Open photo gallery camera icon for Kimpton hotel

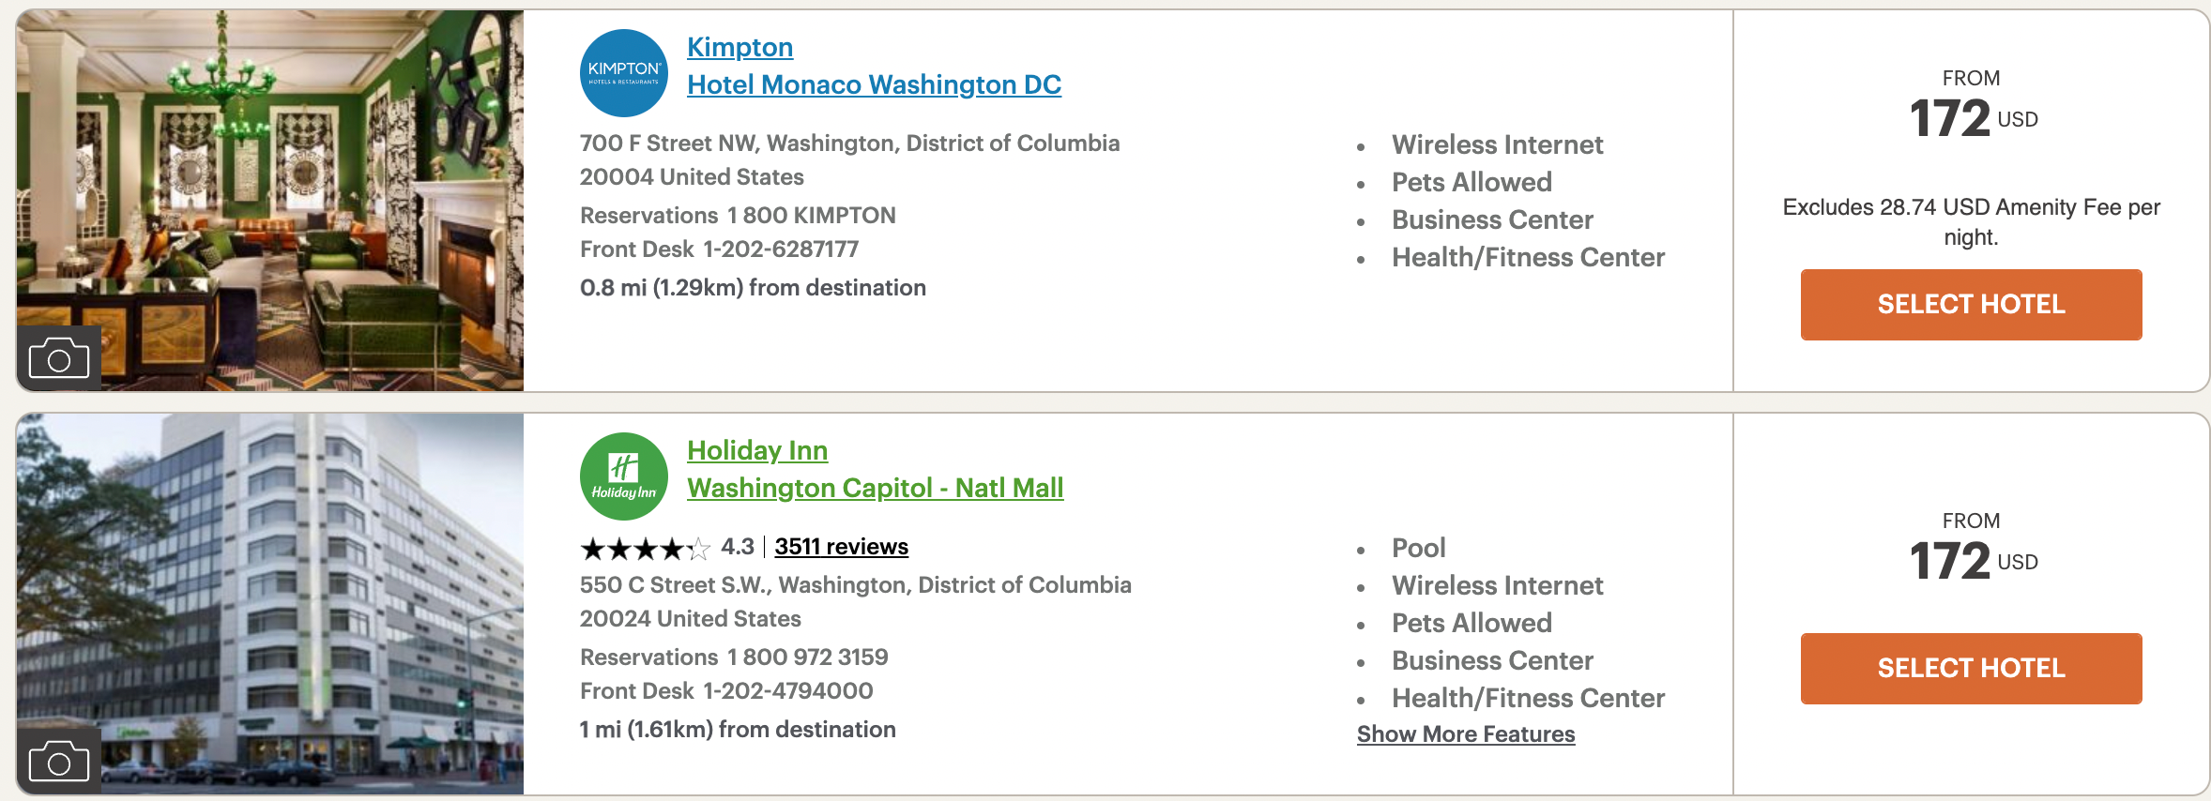58,358
